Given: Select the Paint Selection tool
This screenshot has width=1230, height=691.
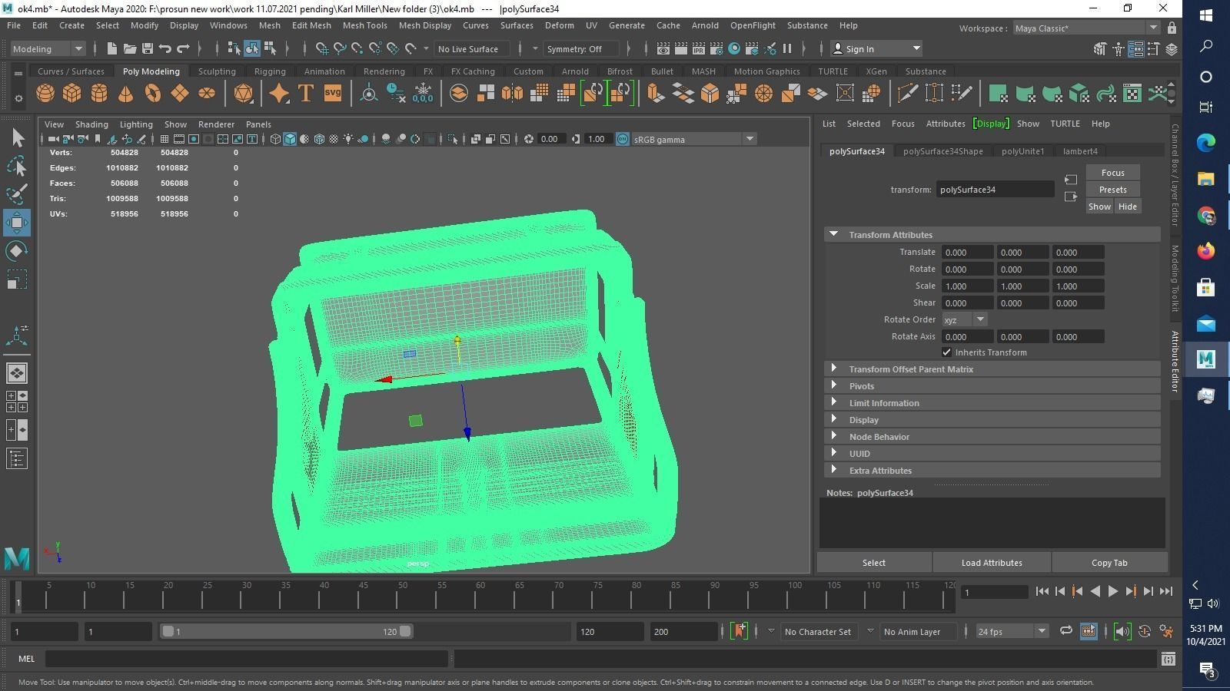Looking at the screenshot, I should 17,193.
